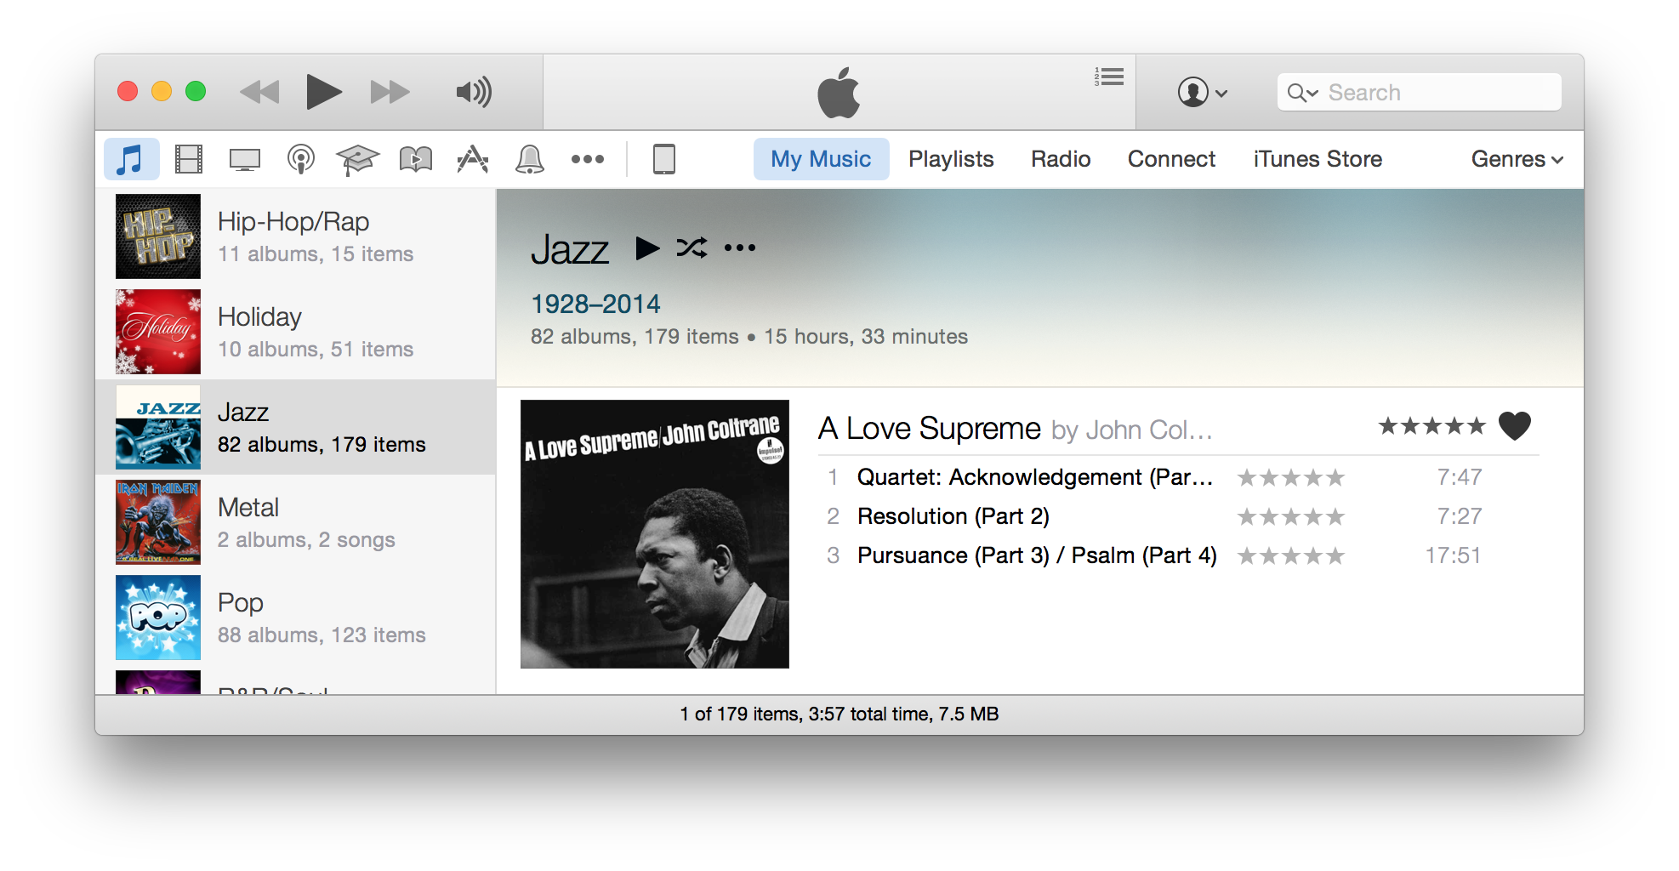The image size is (1679, 871).
Task: Toggle the love heart for A Love Supreme
Action: (x=1515, y=425)
